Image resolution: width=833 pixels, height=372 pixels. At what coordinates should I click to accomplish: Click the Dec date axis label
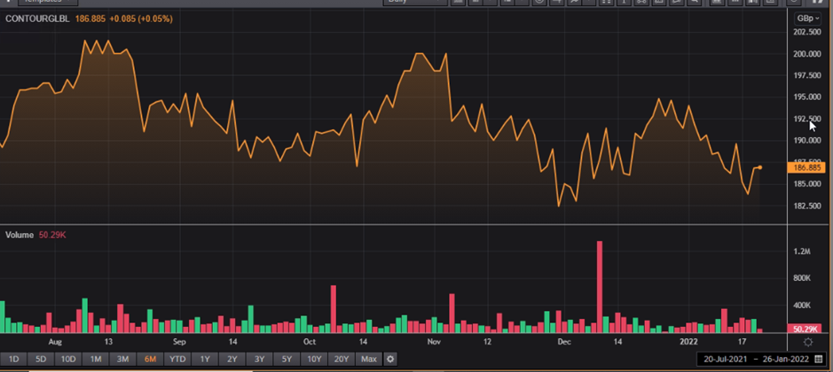click(564, 342)
